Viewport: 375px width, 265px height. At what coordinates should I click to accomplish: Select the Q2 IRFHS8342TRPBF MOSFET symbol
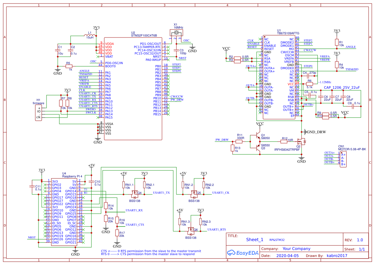(x=302, y=141)
